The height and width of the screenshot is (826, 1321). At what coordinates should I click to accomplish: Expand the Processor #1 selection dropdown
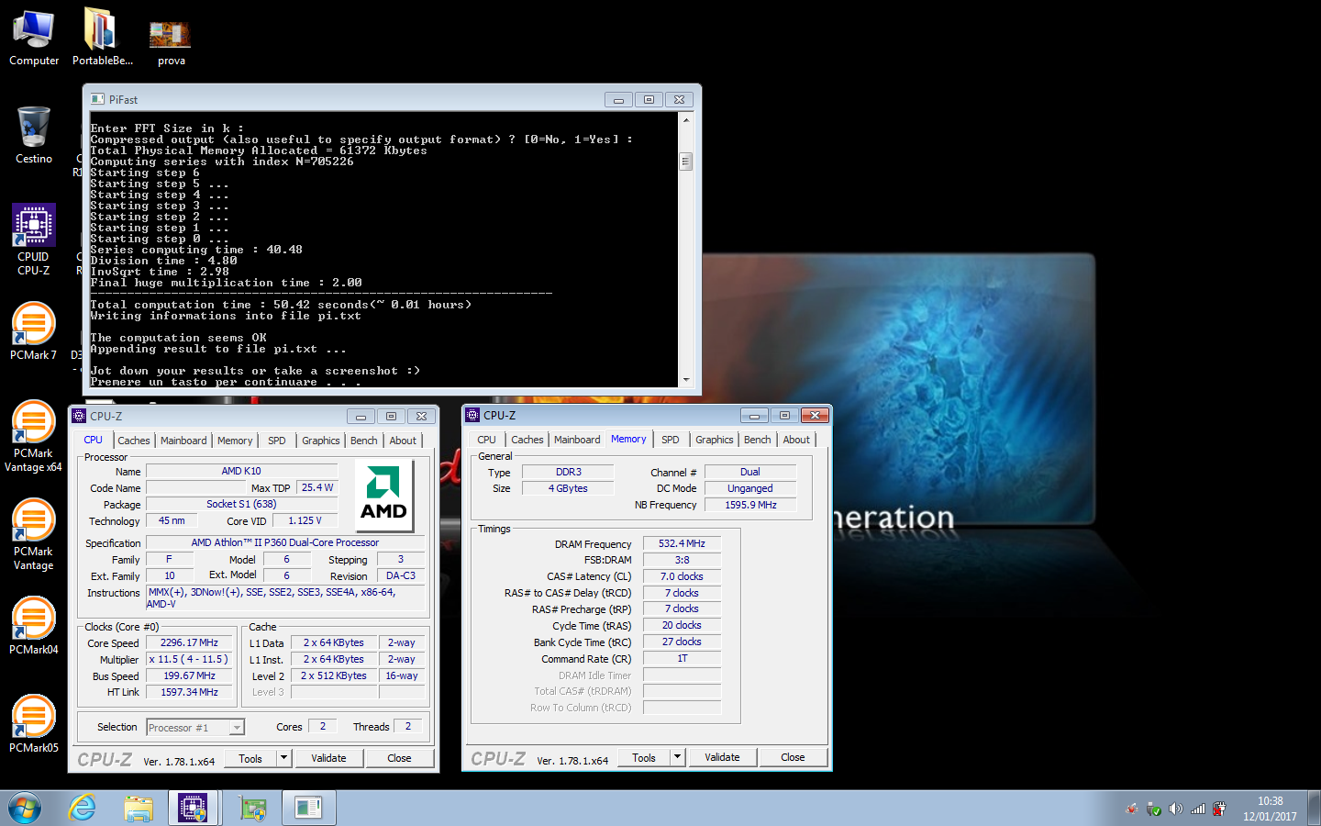click(x=237, y=728)
